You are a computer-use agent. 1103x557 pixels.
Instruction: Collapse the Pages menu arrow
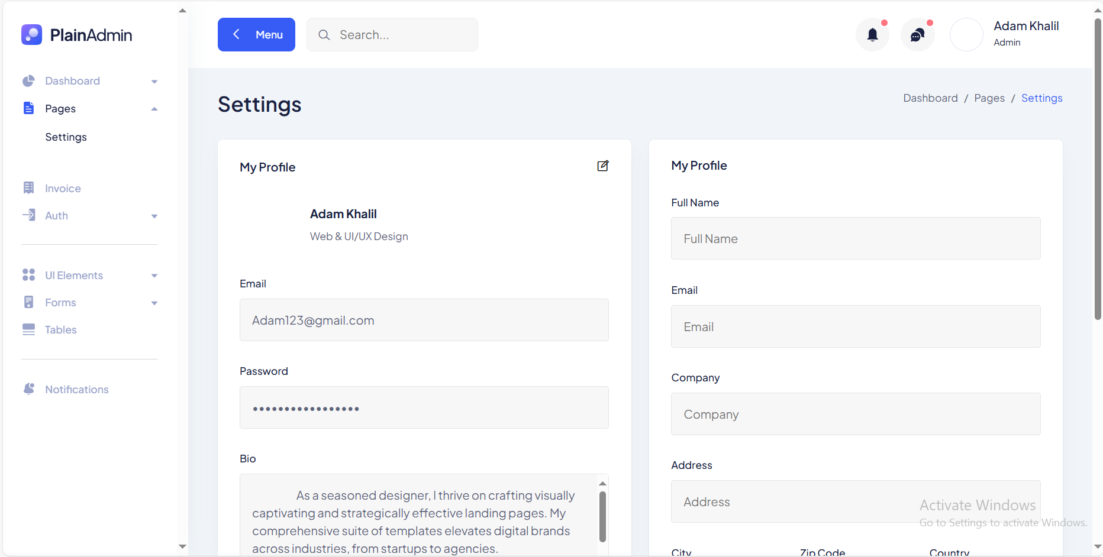[x=154, y=109]
